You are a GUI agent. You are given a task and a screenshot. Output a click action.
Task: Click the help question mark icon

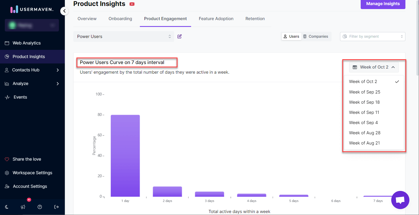[40, 207]
